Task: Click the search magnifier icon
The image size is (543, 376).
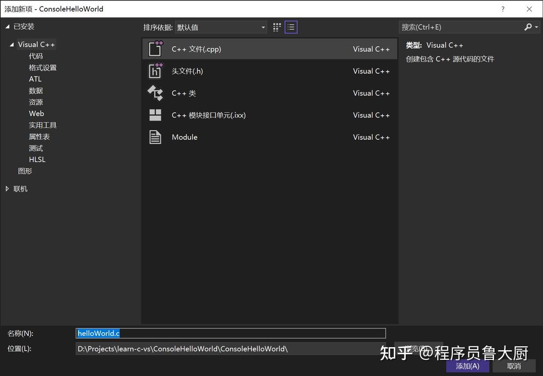Action: (528, 27)
